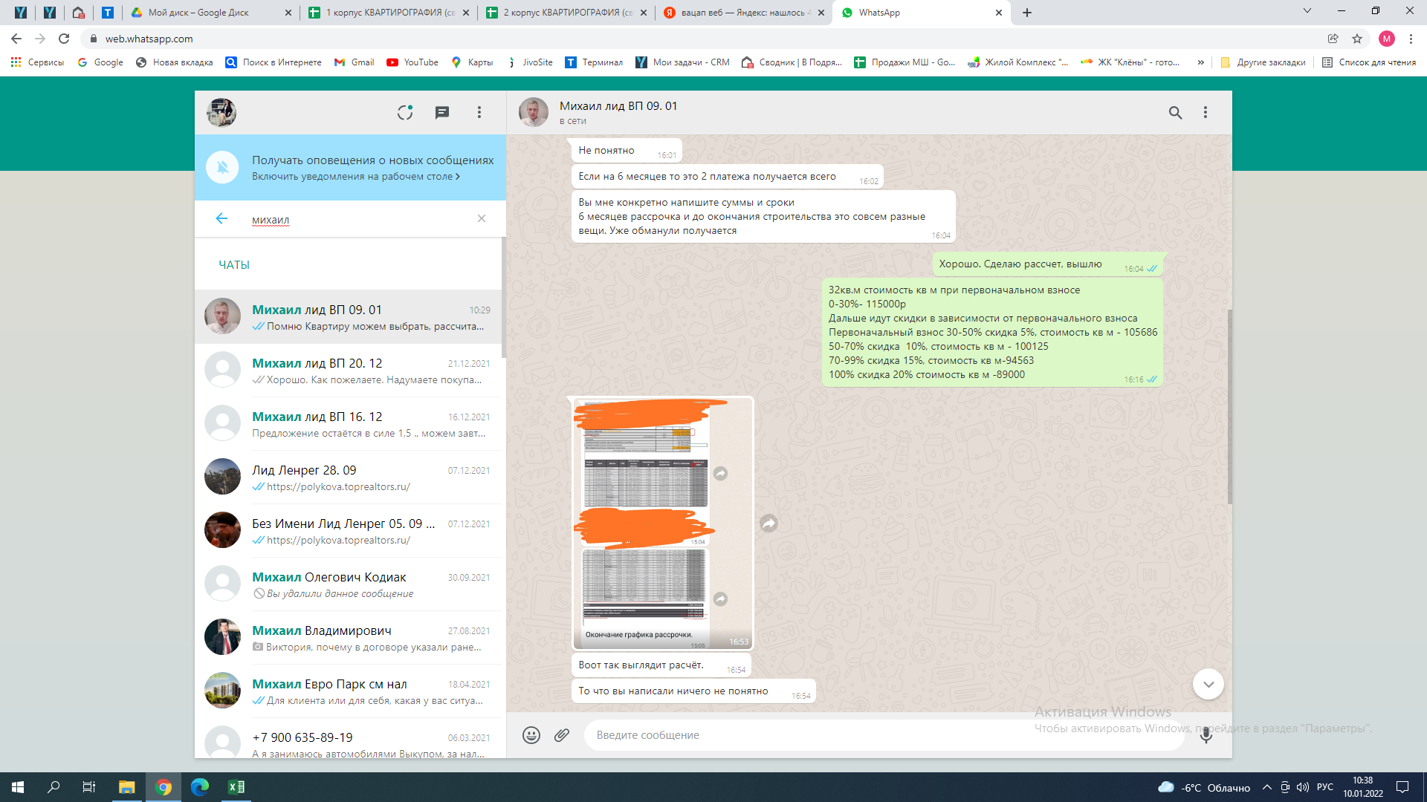1427x802 pixels.
Task: Go back from chat search
Action: 221,218
